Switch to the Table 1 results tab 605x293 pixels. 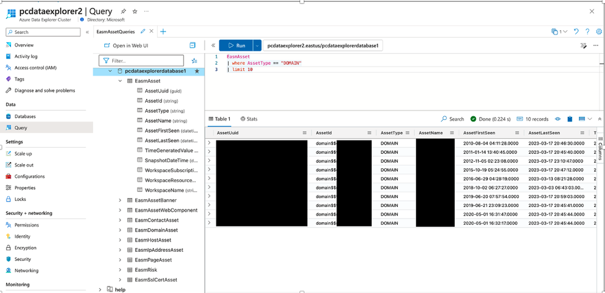[219, 119]
